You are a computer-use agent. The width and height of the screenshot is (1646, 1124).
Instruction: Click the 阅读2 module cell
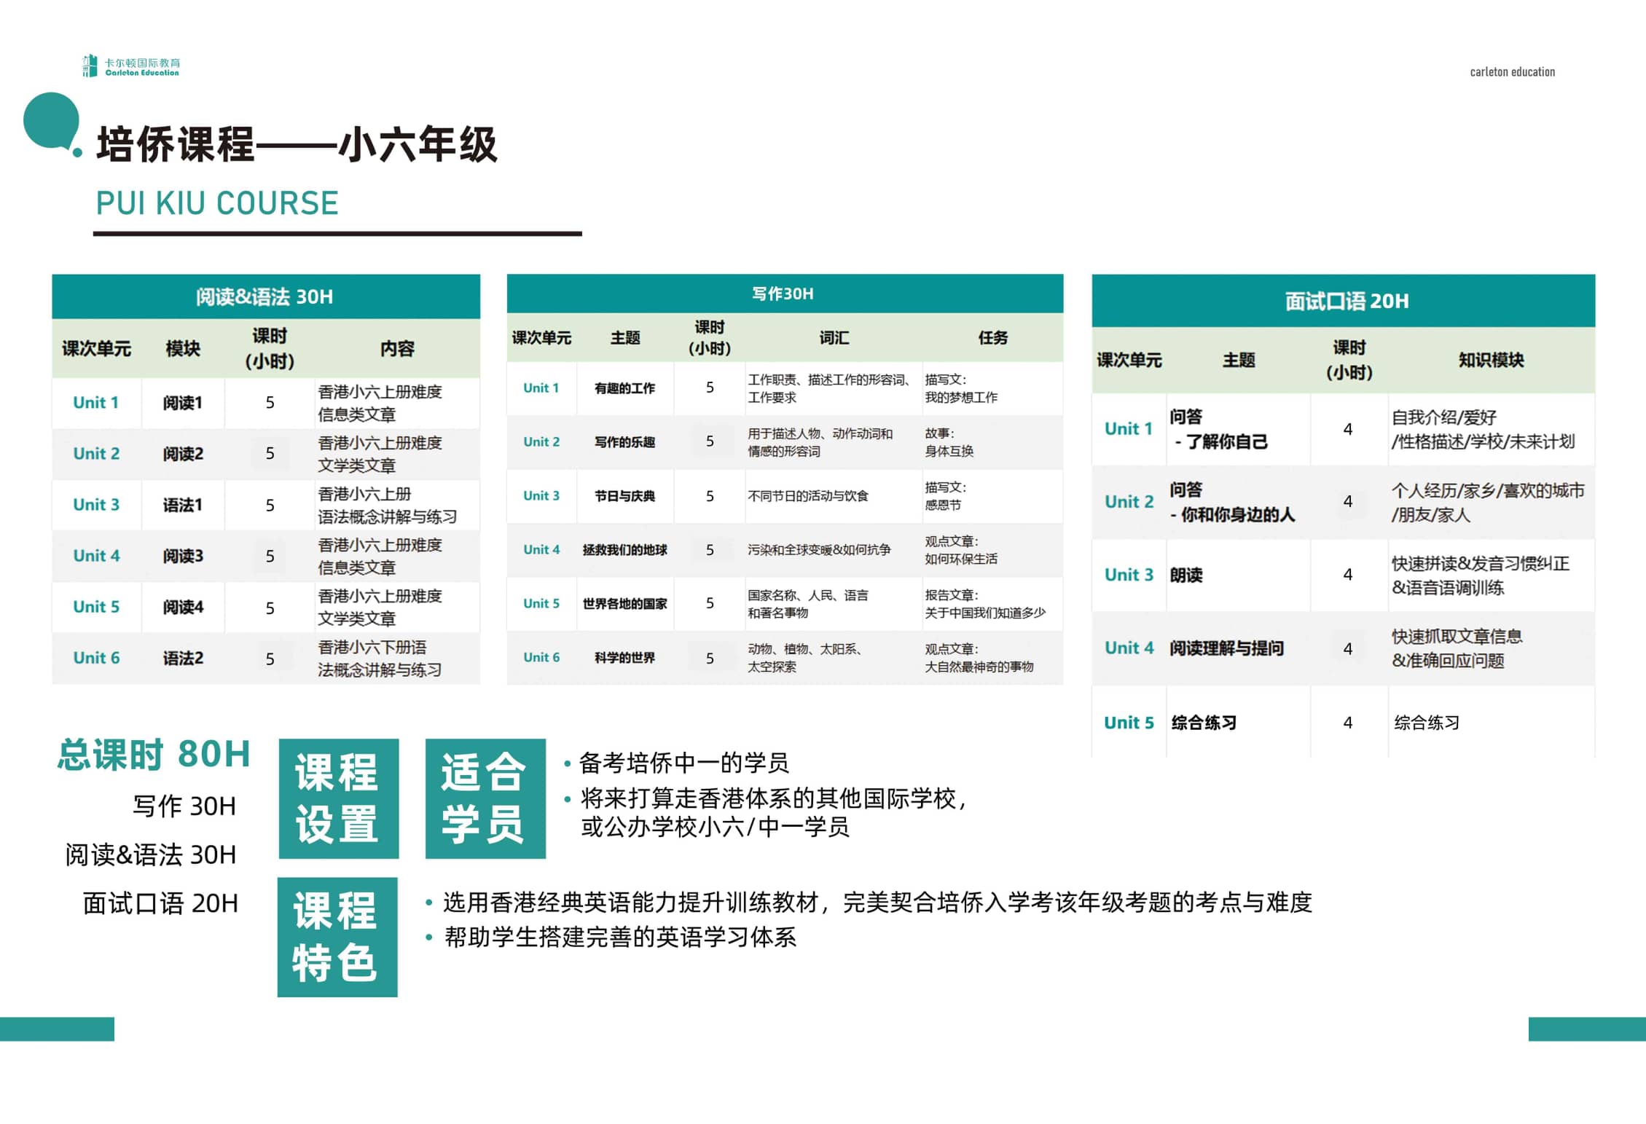click(x=183, y=454)
